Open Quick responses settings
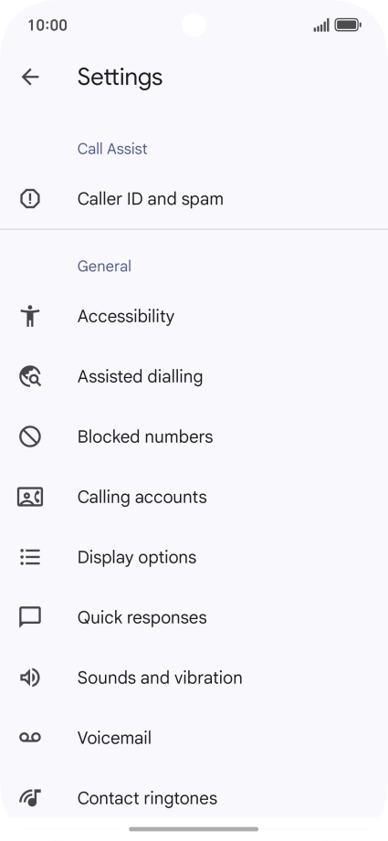 194,617
